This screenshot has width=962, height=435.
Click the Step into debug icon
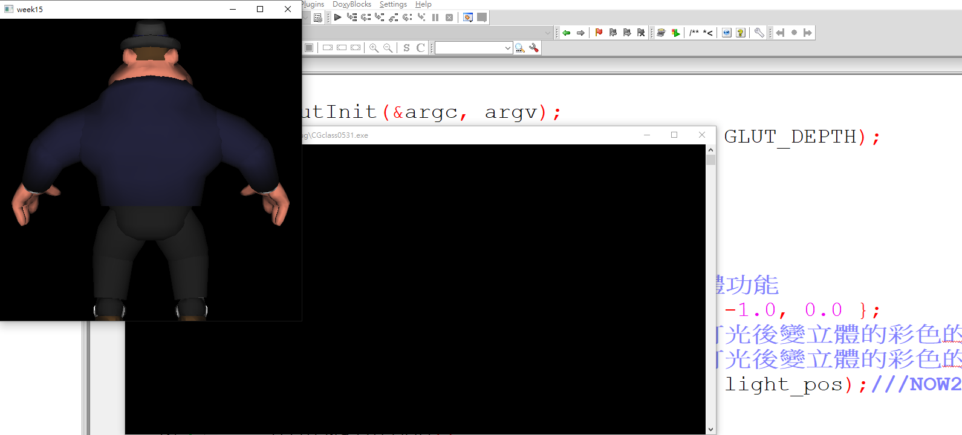[380, 18]
